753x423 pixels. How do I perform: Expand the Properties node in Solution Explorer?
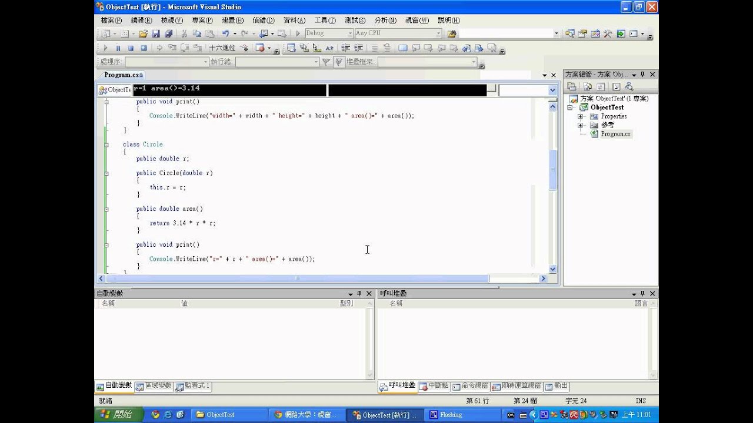click(580, 116)
